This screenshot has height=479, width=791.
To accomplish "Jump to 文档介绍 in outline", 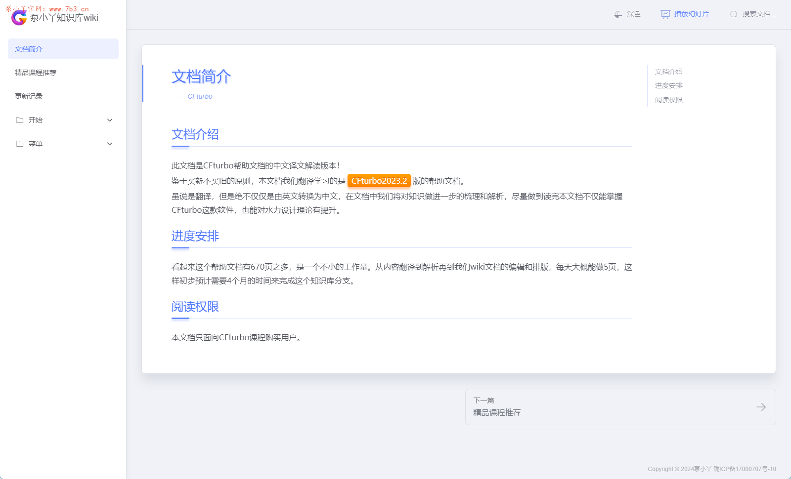I will [x=668, y=72].
